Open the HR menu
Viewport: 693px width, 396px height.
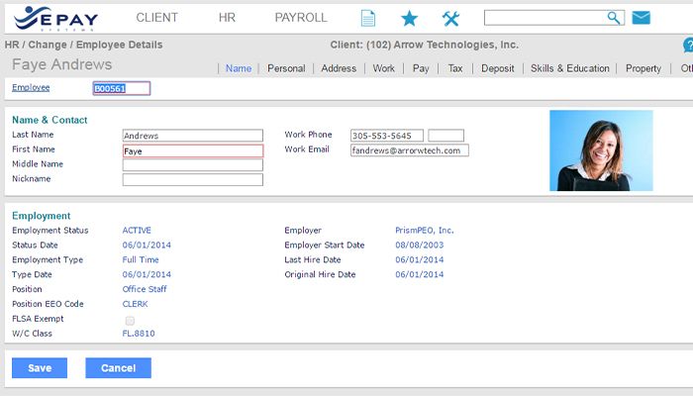click(x=227, y=18)
